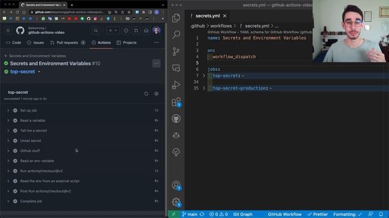389x218 pixels.
Task: Select the secrets.yml editor tab
Action: click(207, 16)
